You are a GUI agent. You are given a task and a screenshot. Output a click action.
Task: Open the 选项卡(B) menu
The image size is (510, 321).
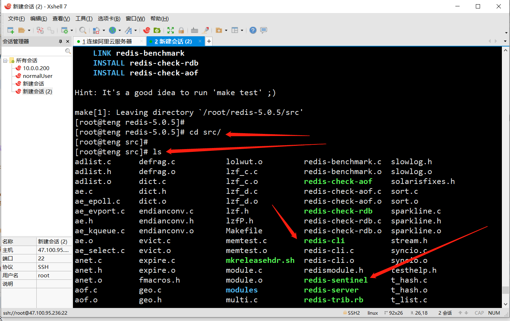point(109,19)
